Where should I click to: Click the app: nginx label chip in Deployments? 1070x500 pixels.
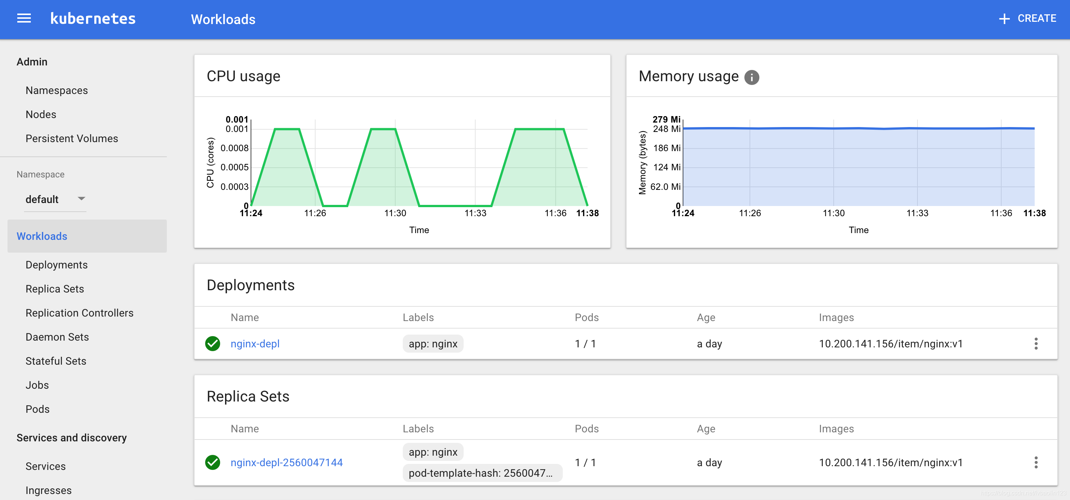click(x=432, y=344)
